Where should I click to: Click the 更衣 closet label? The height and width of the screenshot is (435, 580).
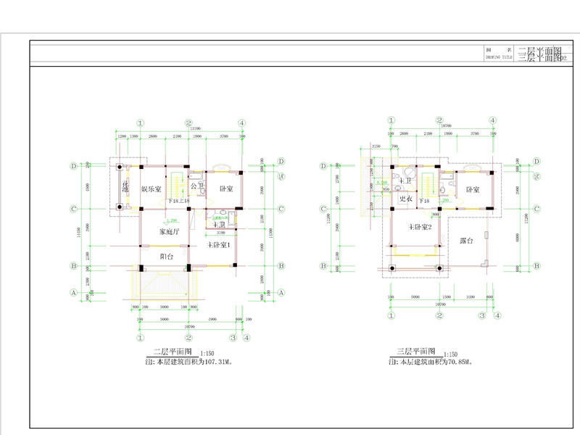405,199
